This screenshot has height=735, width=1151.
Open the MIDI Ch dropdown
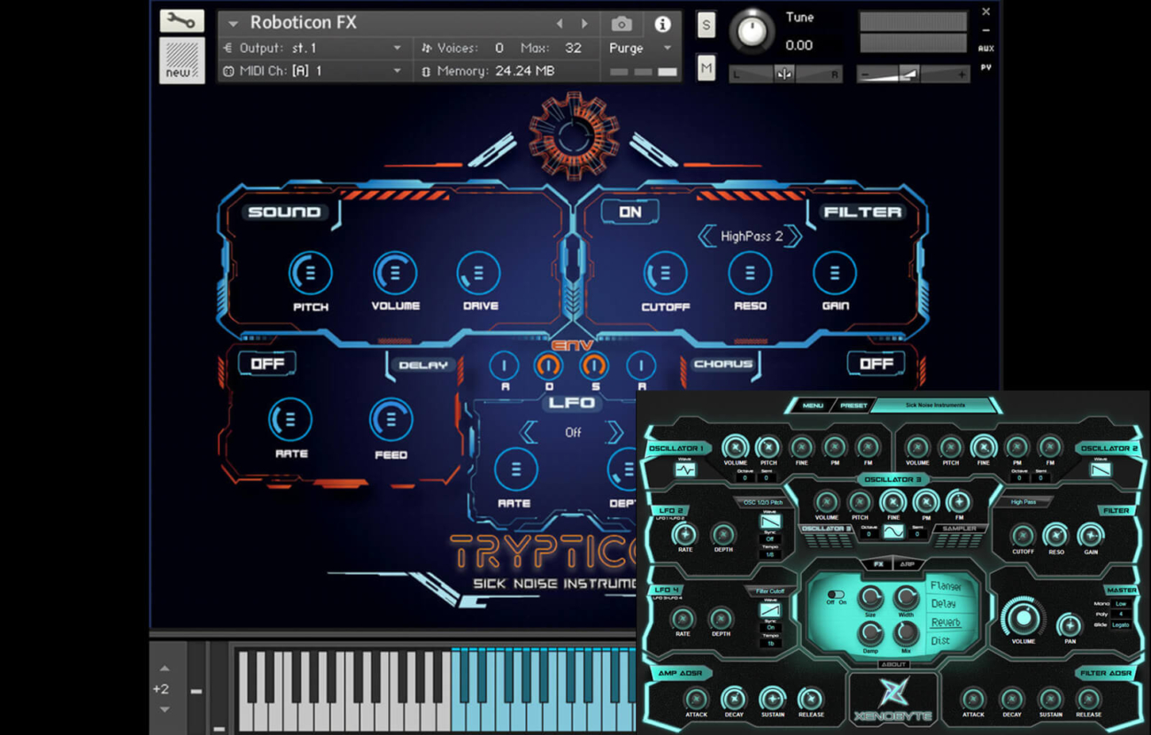point(313,71)
